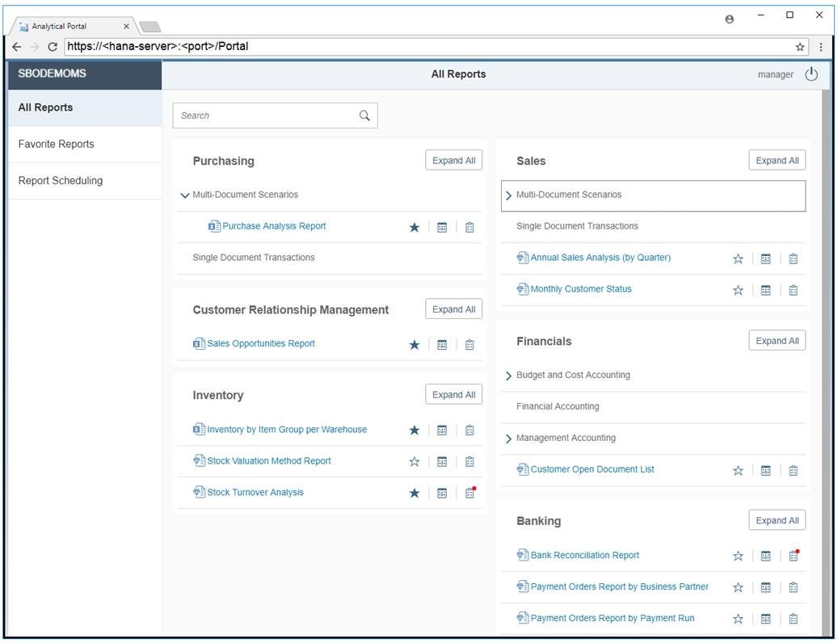Open schedule calendar icon for Purchase Analysis Report
Viewport: 838px width, 643px height.
tap(442, 228)
